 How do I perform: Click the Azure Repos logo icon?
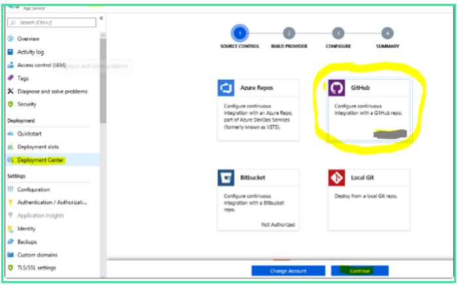[226, 88]
